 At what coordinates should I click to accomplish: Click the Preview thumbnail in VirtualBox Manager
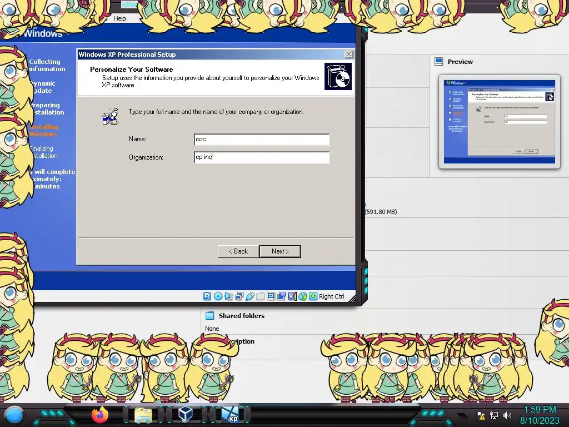500,122
